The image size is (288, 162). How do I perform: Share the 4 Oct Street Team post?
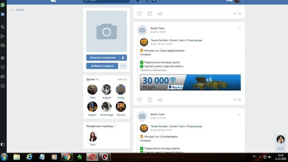(x=160, y=100)
